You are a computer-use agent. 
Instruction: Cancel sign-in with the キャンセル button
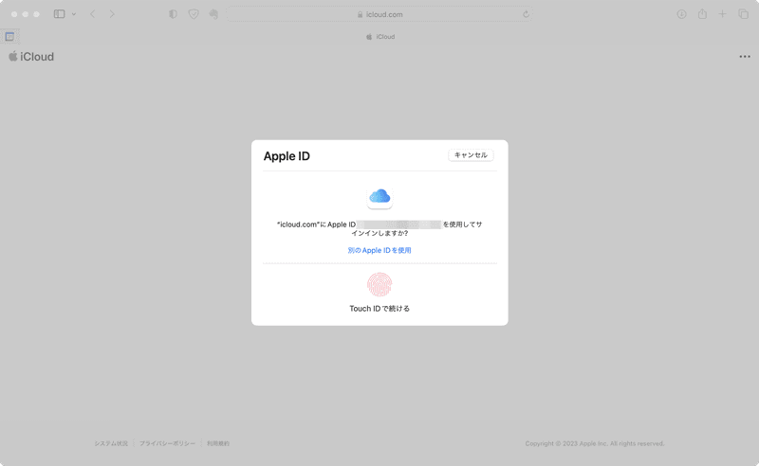471,155
